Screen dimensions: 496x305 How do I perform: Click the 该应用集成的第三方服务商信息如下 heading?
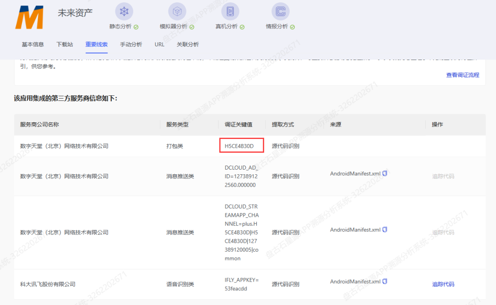(66, 98)
